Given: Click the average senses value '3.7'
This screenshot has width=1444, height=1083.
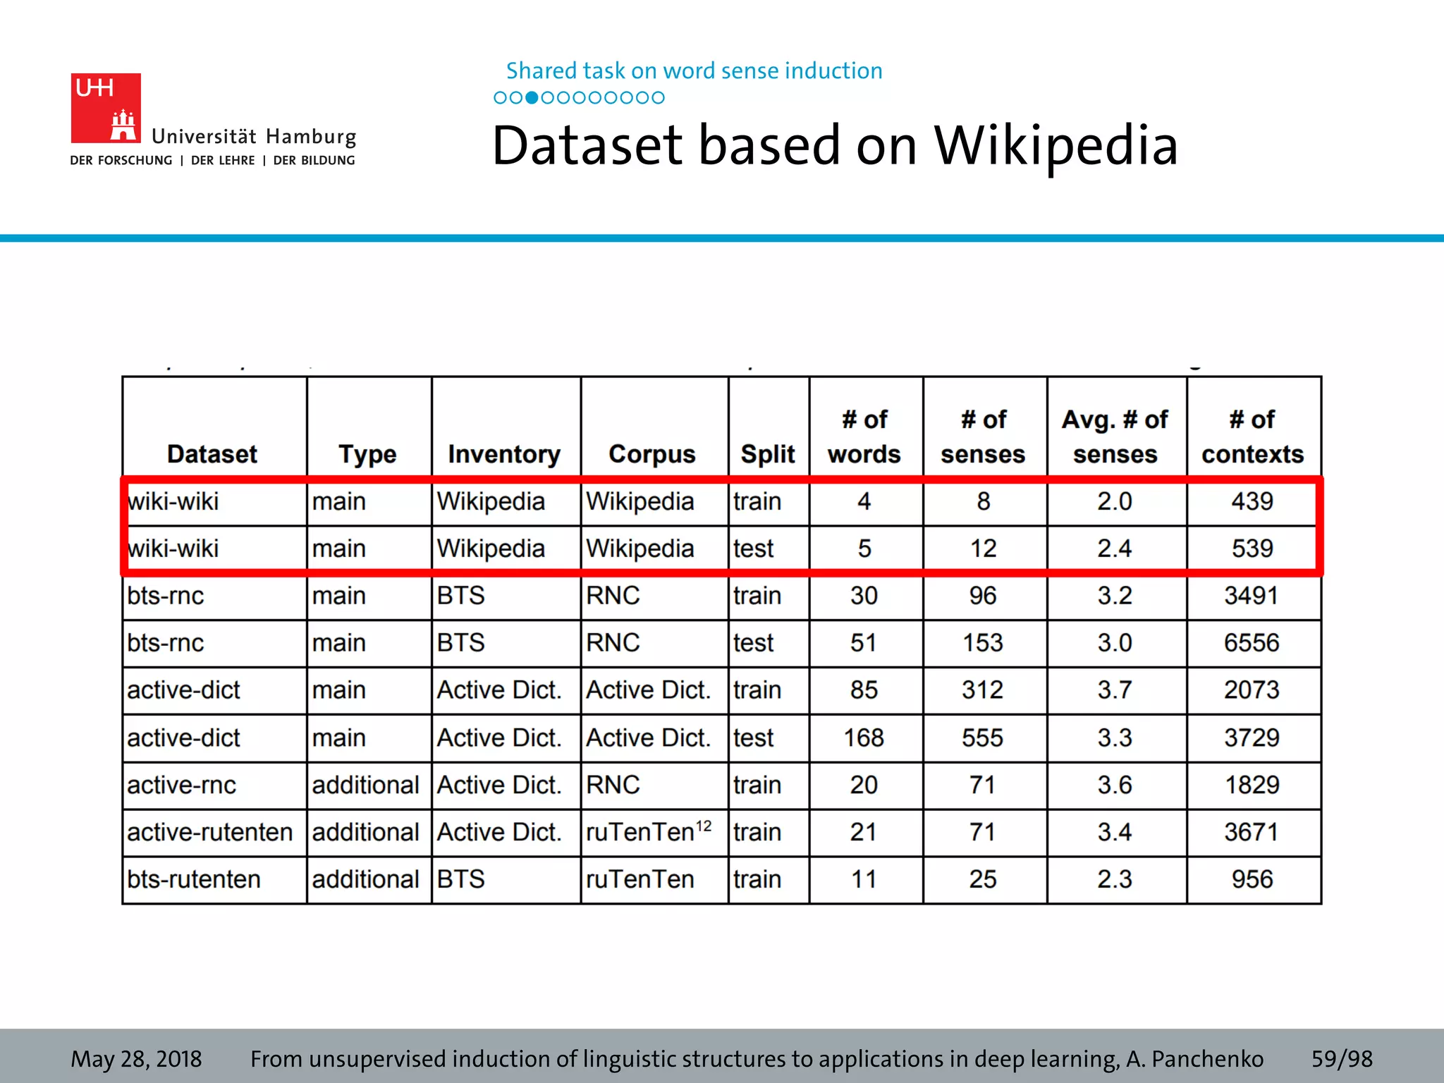Looking at the screenshot, I should coord(1115,690).
